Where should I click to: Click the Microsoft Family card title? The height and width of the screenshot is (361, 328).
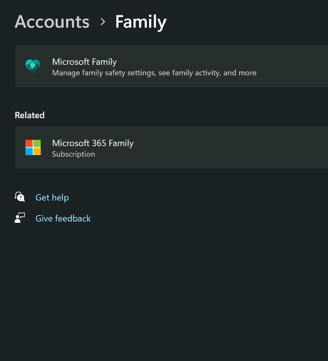tap(84, 62)
